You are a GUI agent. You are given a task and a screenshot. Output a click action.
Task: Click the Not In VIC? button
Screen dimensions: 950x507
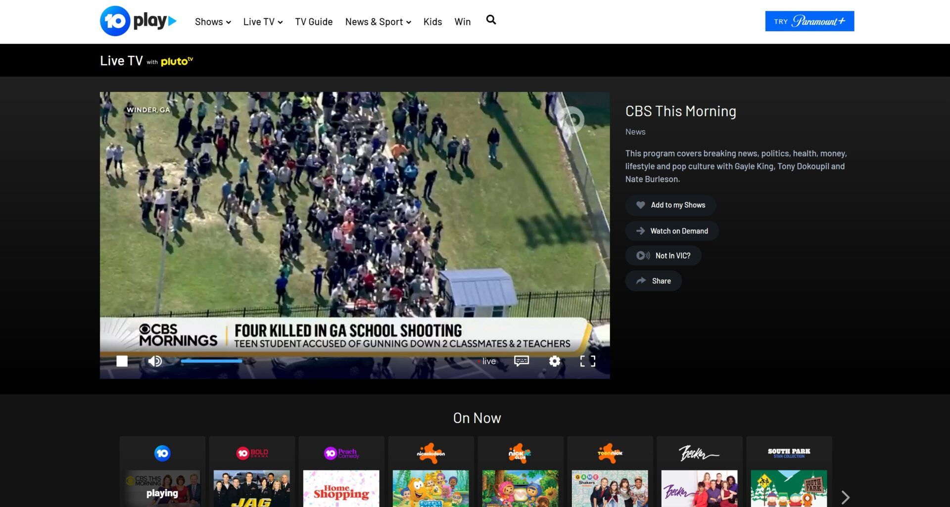coord(663,256)
